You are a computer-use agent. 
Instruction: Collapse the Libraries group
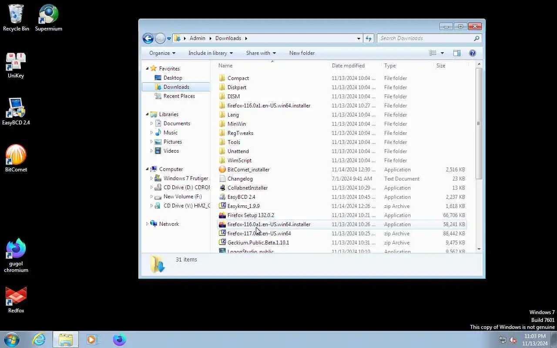point(147,114)
